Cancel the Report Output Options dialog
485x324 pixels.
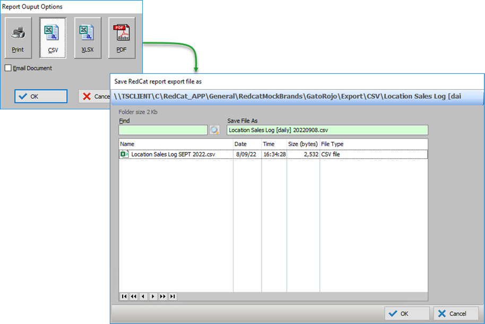click(94, 96)
